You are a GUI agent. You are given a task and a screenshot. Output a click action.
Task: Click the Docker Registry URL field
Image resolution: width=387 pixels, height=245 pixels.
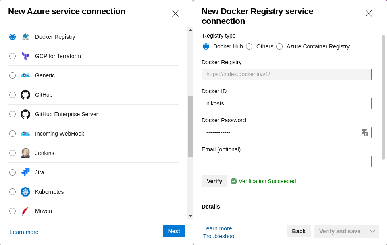(287, 74)
